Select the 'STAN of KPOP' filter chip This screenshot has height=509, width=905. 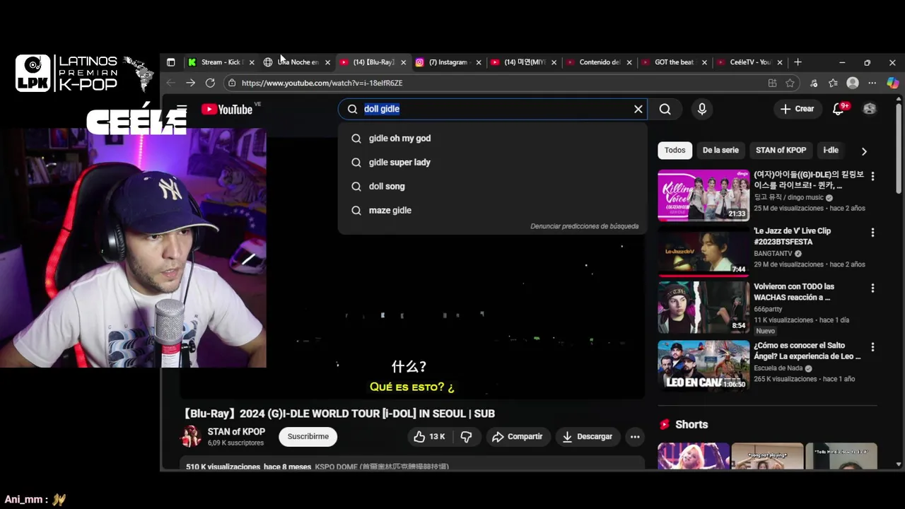point(781,150)
